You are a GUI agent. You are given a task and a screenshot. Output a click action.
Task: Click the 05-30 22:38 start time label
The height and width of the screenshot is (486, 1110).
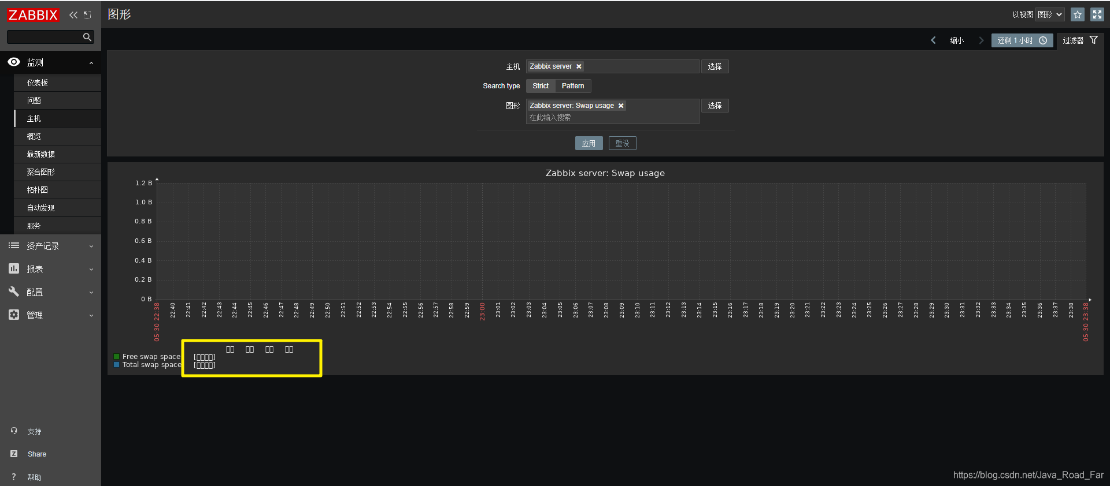[x=157, y=322]
